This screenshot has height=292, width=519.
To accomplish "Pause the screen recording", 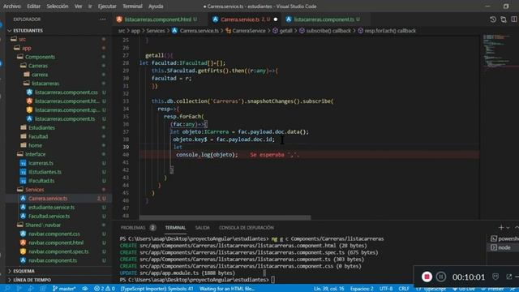I will click(x=441, y=277).
